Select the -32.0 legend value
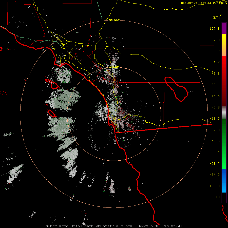Image resolution: width=228 pixels, height=228 pixels. click(x=215, y=130)
